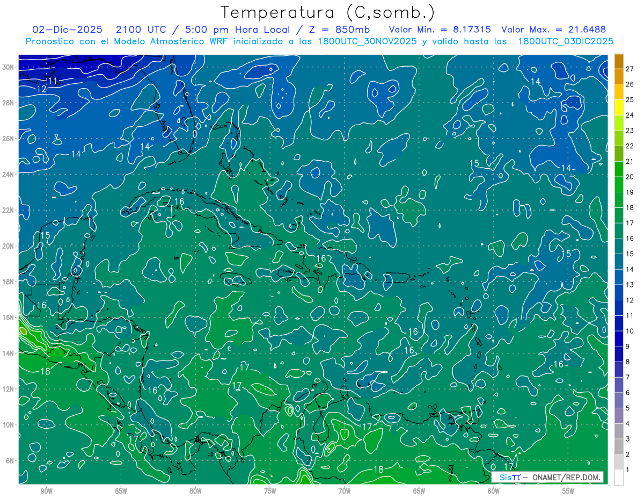644x498 pixels.
Task: Click the '13' label on the color scale
Action: [630, 285]
